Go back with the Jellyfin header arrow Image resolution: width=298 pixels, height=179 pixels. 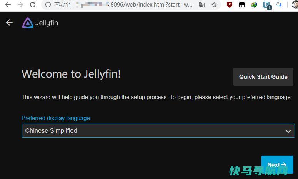tap(9, 23)
